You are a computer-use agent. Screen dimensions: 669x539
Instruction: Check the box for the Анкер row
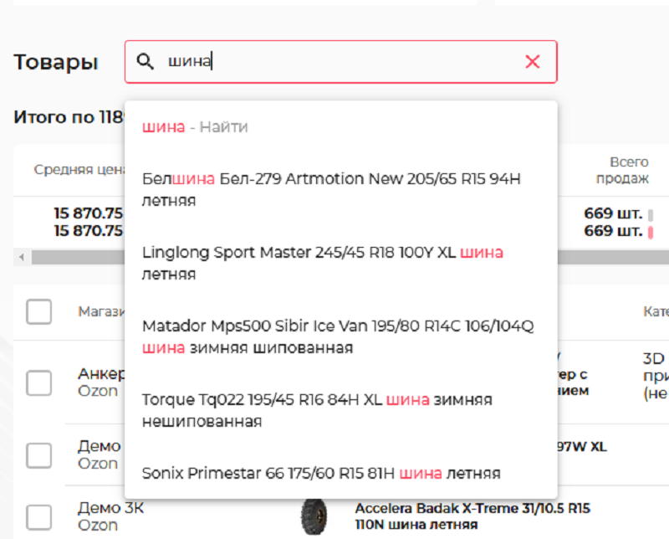[x=38, y=382]
